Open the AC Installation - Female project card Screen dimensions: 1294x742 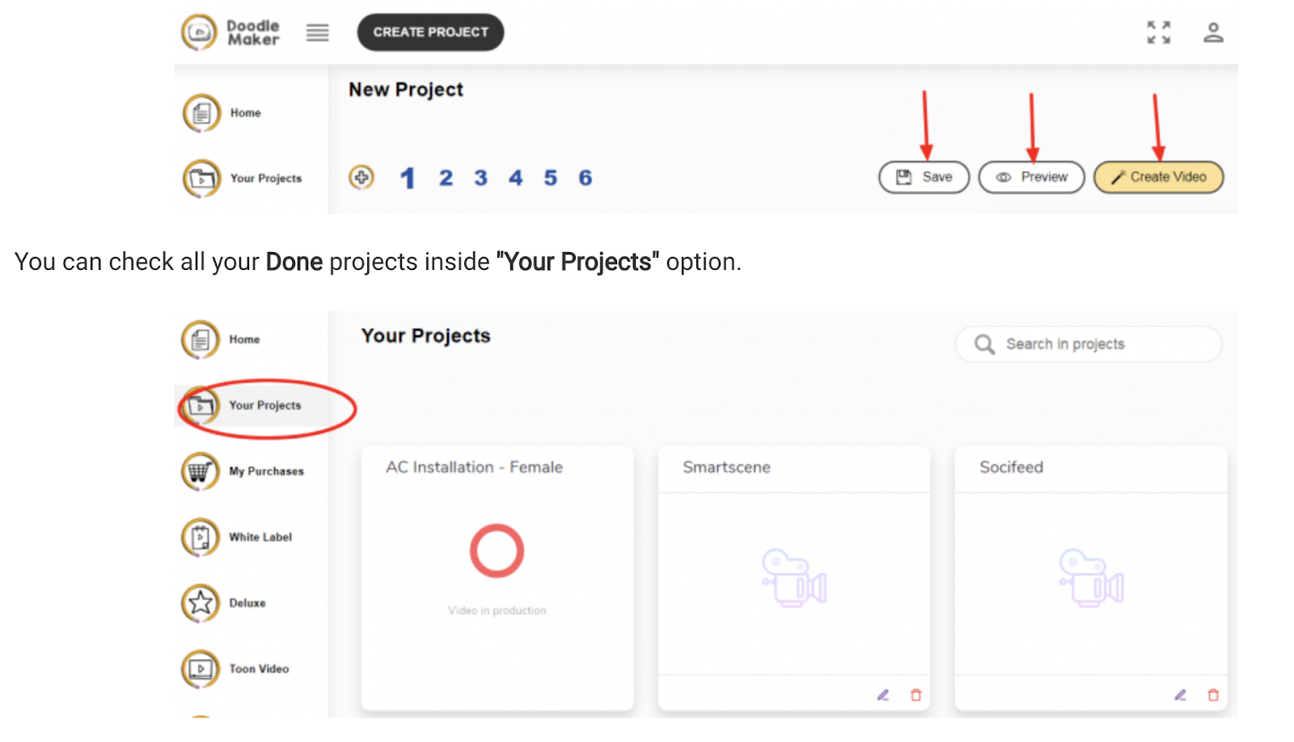(x=497, y=566)
